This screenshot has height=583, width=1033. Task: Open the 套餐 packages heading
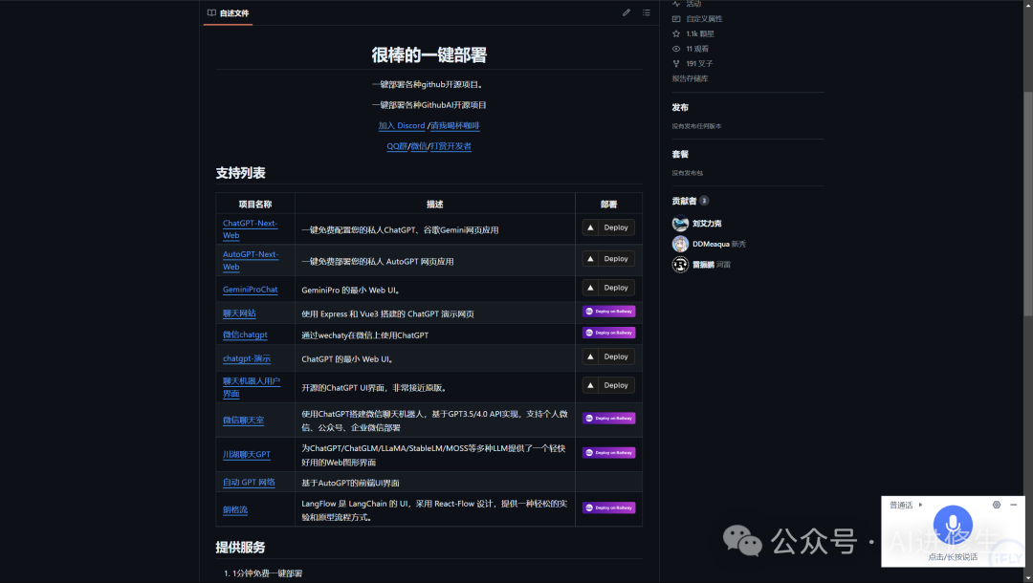click(x=680, y=154)
